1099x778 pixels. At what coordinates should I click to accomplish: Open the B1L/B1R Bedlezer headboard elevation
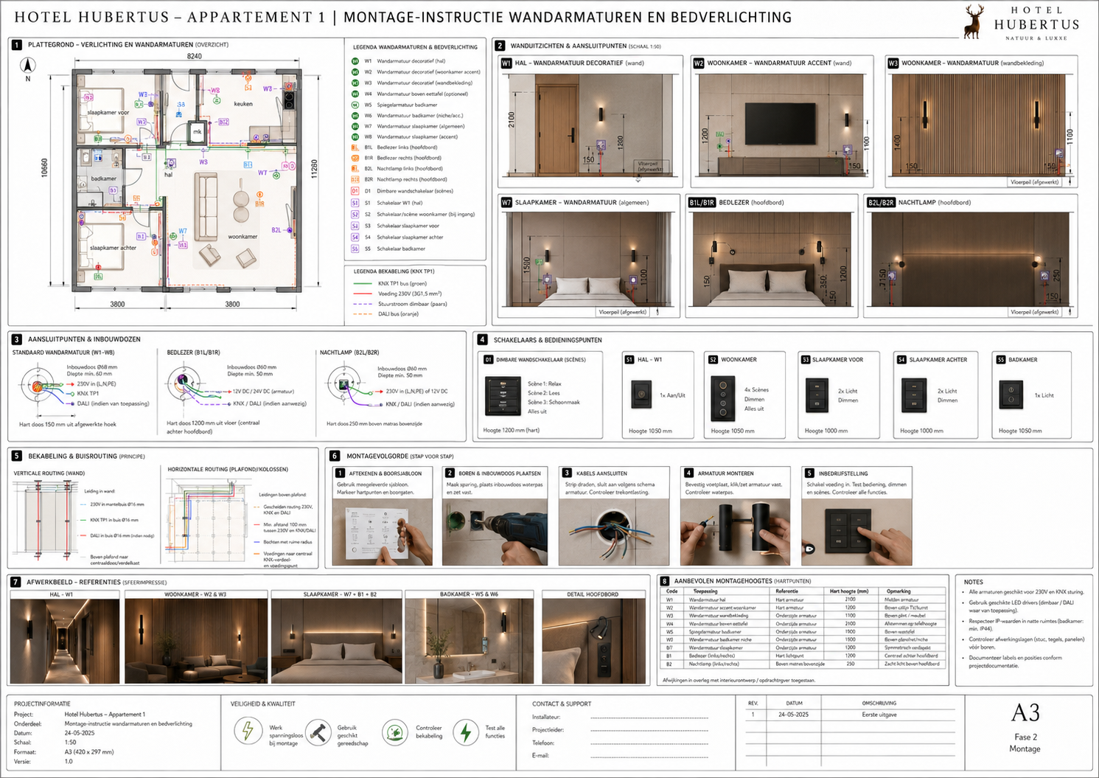[x=772, y=259]
